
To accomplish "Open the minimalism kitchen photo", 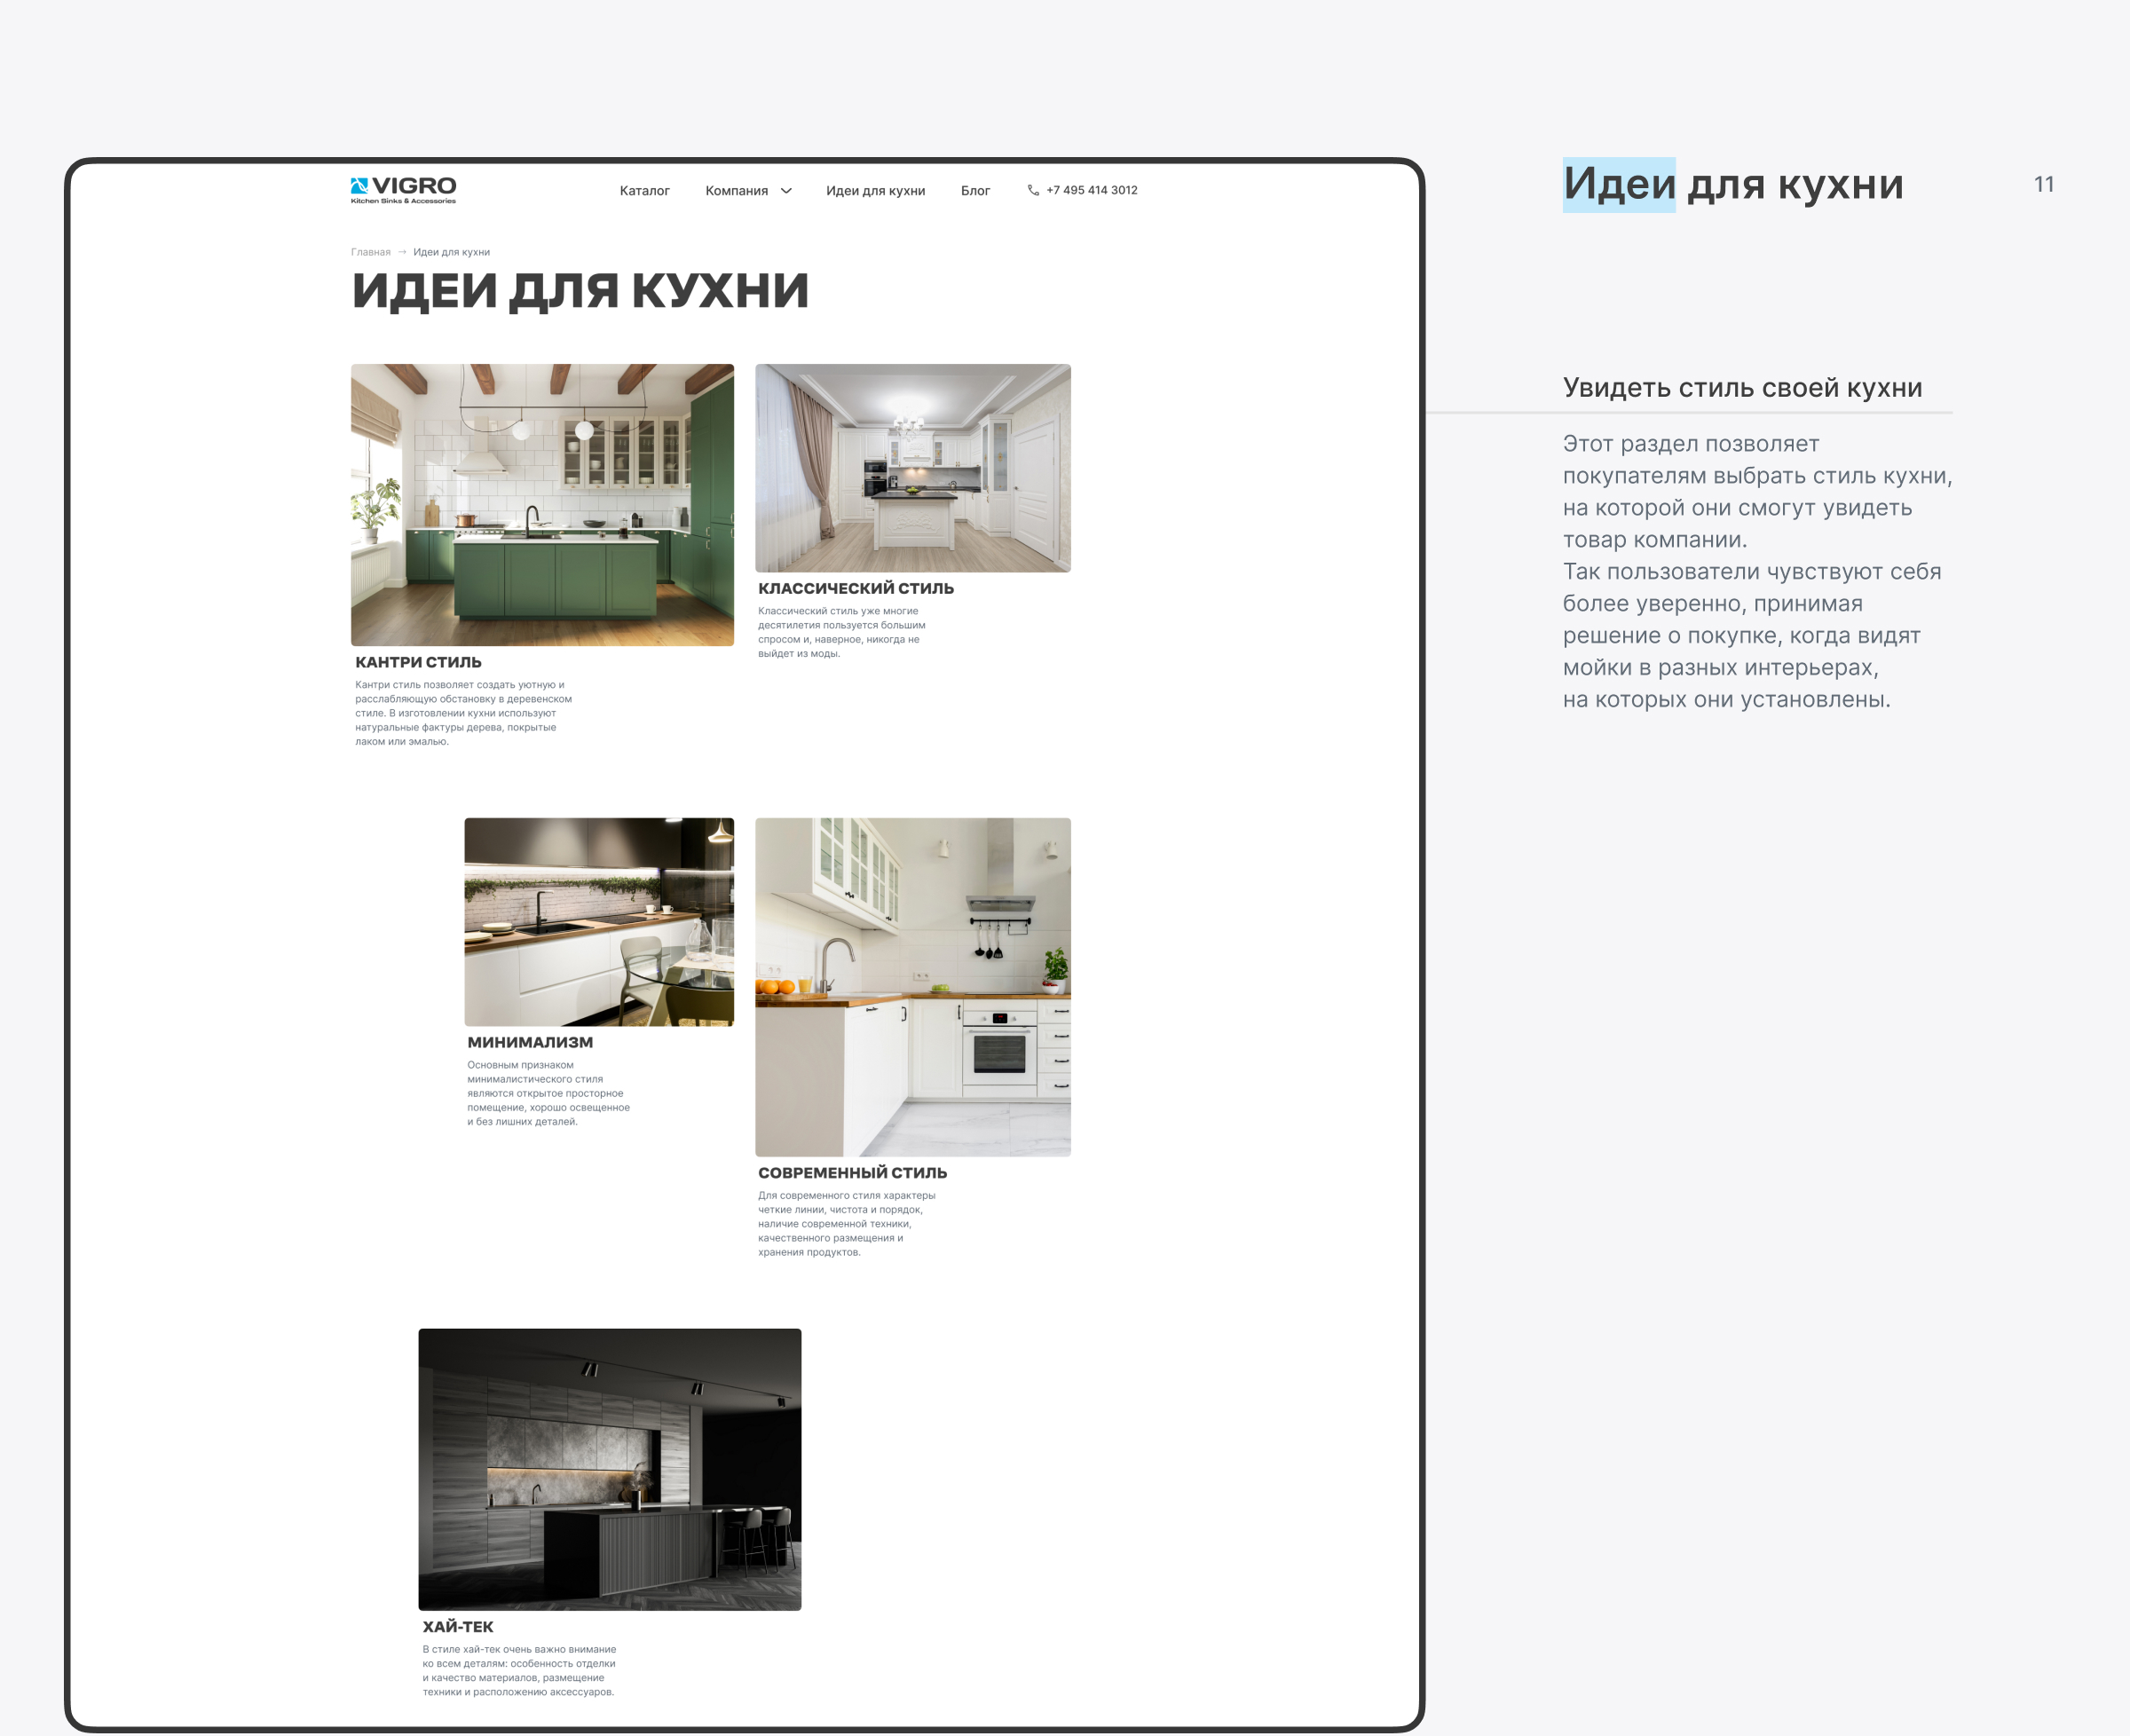I will point(598,921).
